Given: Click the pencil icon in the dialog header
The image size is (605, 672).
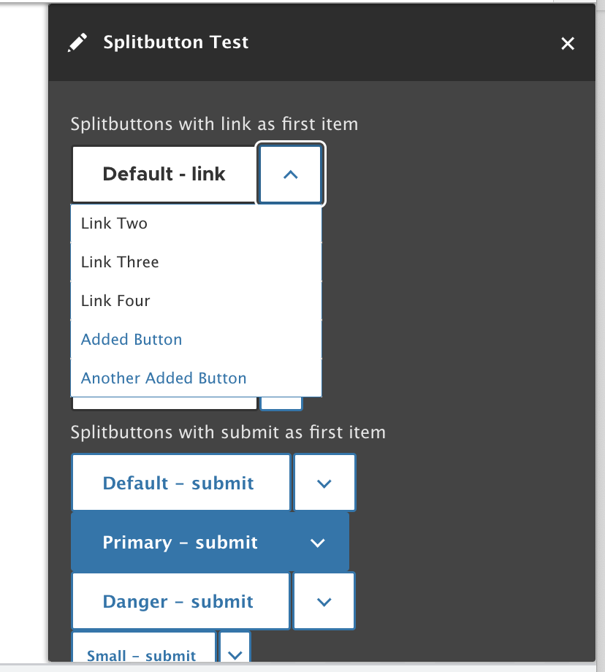Looking at the screenshot, I should click(77, 43).
